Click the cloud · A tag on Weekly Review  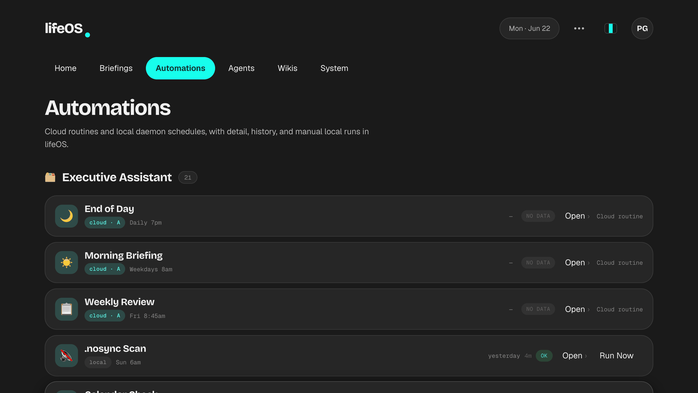tap(105, 316)
